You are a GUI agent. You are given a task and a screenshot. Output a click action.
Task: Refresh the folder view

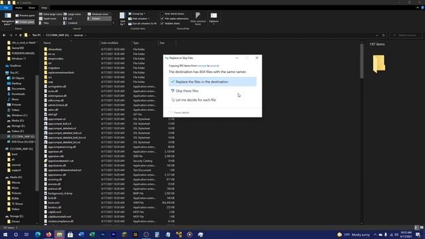coord(383,35)
